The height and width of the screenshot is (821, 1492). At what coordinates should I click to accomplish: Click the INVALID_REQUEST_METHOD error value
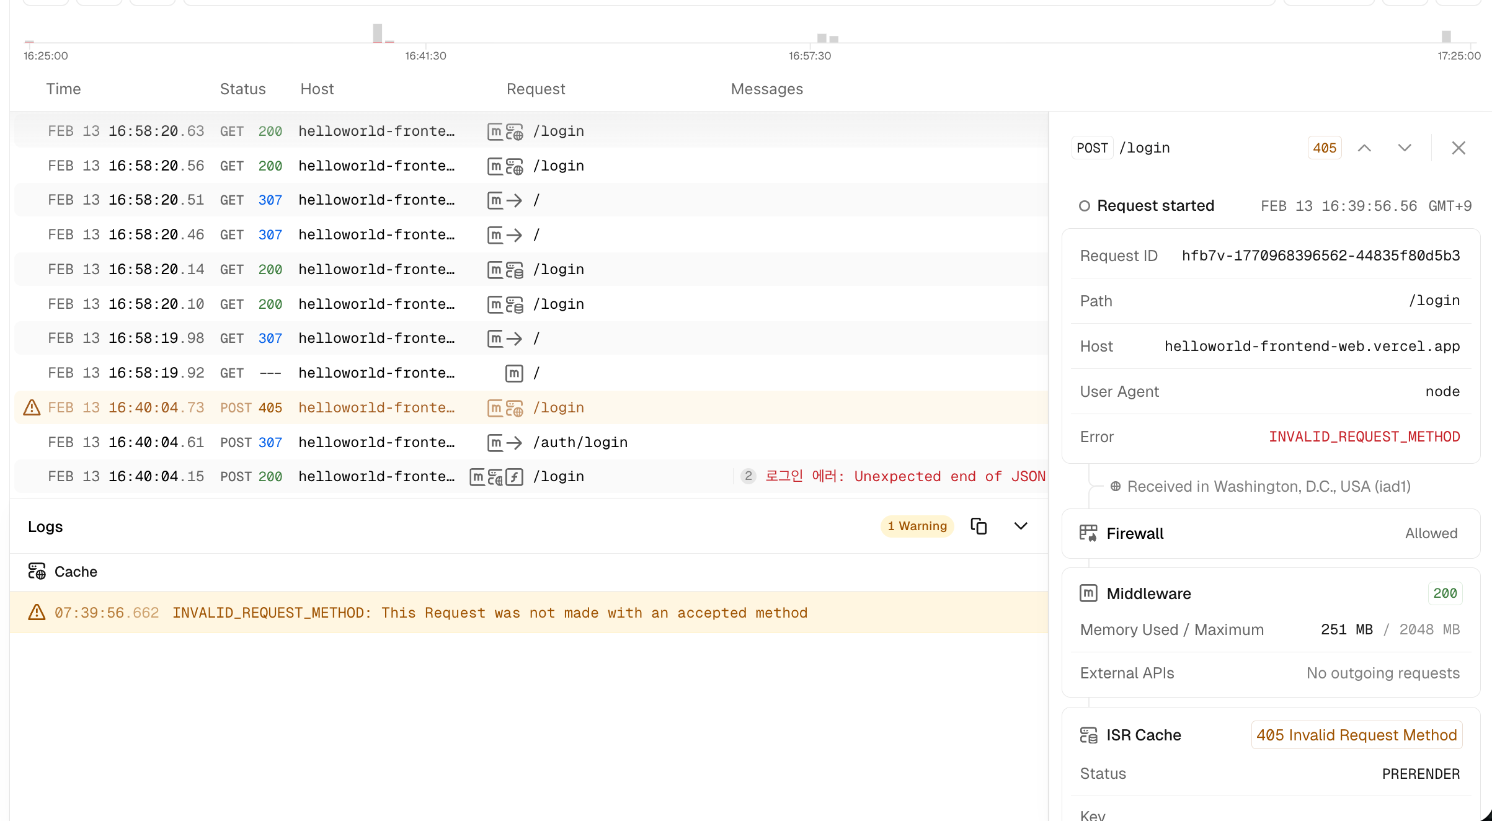1364,437
